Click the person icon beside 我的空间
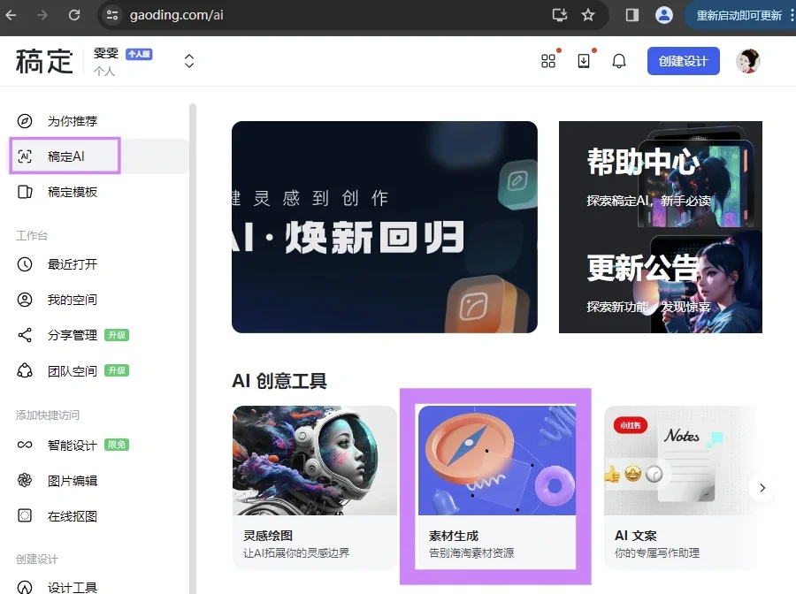Image resolution: width=796 pixels, height=594 pixels. (25, 300)
